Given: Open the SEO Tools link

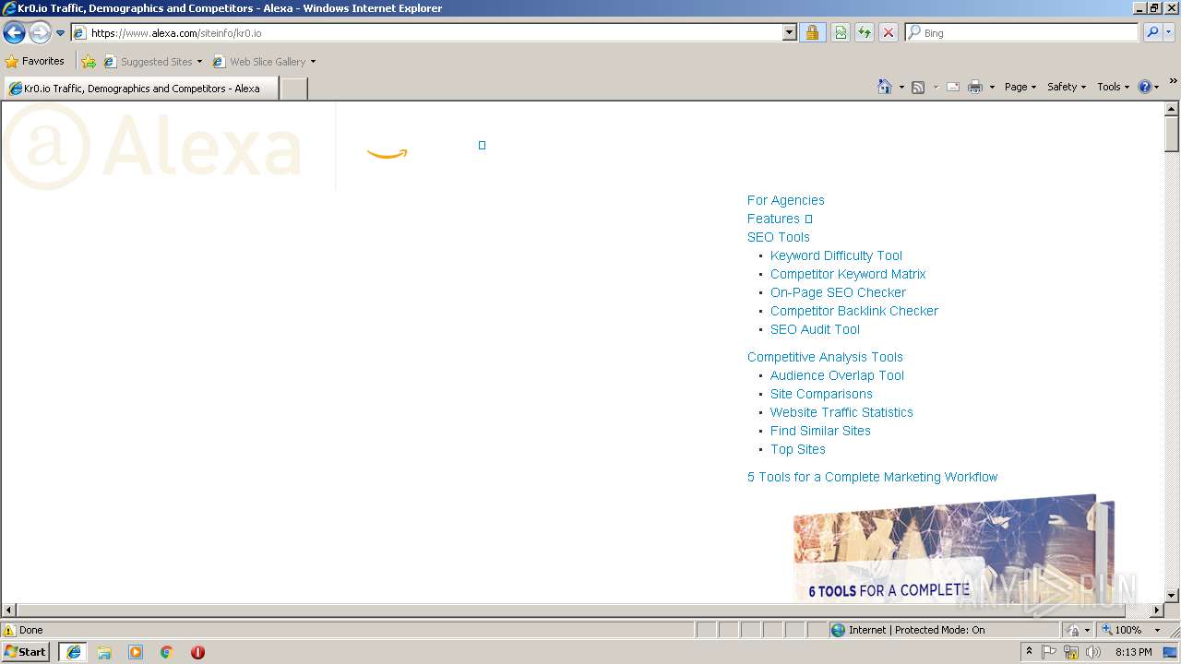Looking at the screenshot, I should click(x=778, y=237).
